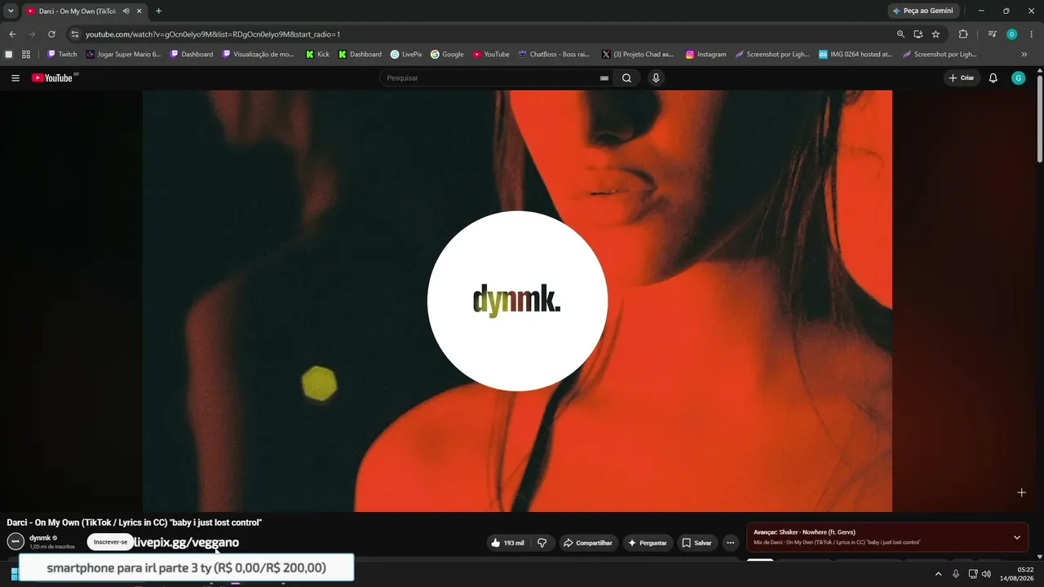Click the browser address bar URL
The width and height of the screenshot is (1044, 587).
[x=213, y=34]
